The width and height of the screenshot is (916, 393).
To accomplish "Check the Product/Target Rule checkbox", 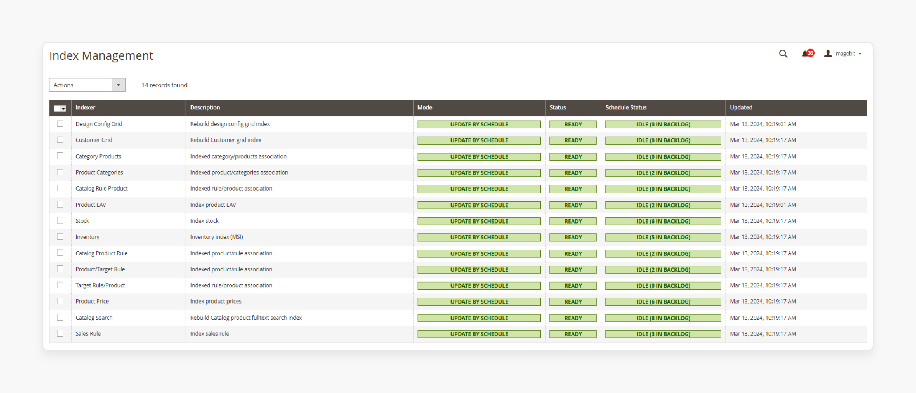I will pos(60,269).
